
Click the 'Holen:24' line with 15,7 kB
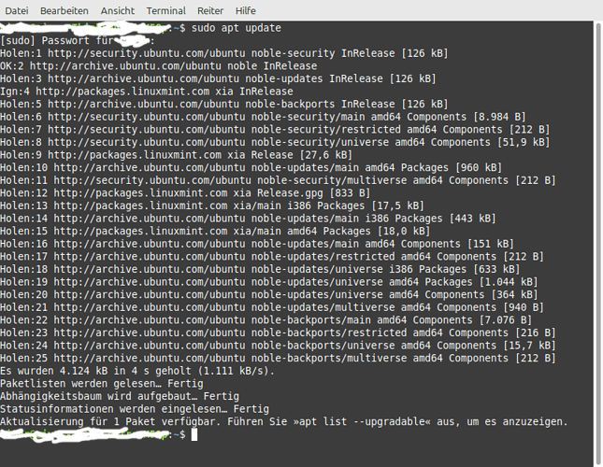pos(278,345)
